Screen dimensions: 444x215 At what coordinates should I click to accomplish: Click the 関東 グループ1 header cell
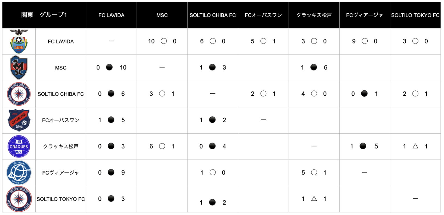[44, 15]
